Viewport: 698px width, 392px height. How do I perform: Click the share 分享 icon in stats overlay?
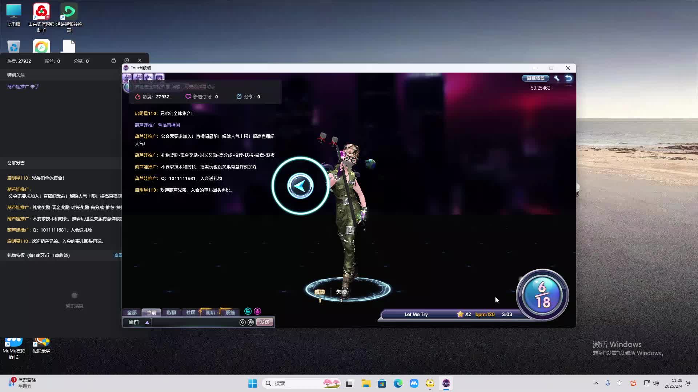pyautogui.click(x=239, y=97)
